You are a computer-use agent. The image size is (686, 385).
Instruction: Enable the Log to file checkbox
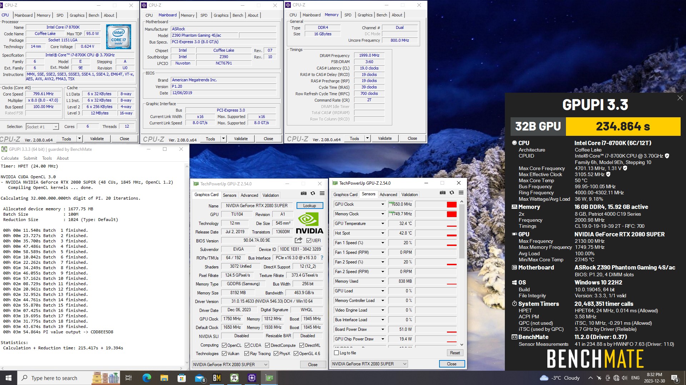coord(336,353)
